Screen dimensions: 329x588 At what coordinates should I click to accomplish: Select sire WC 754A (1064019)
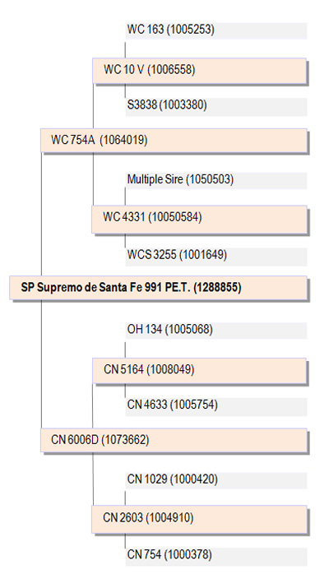pyautogui.click(x=174, y=141)
